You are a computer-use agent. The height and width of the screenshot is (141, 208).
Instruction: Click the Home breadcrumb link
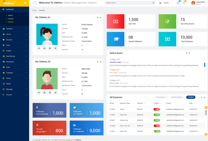tap(34, 10)
